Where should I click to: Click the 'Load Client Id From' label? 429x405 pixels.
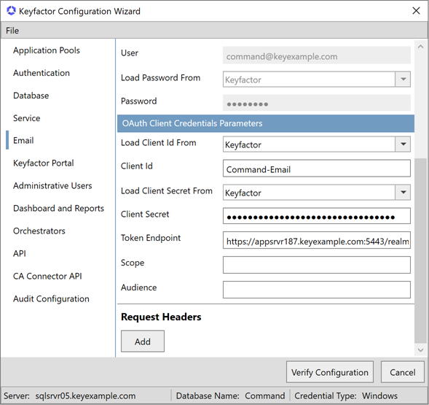click(158, 142)
